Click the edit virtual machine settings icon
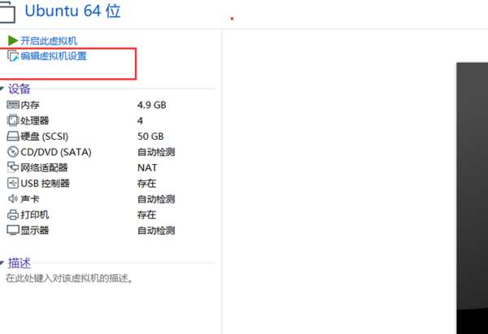The image size is (488, 334). pos(13,56)
